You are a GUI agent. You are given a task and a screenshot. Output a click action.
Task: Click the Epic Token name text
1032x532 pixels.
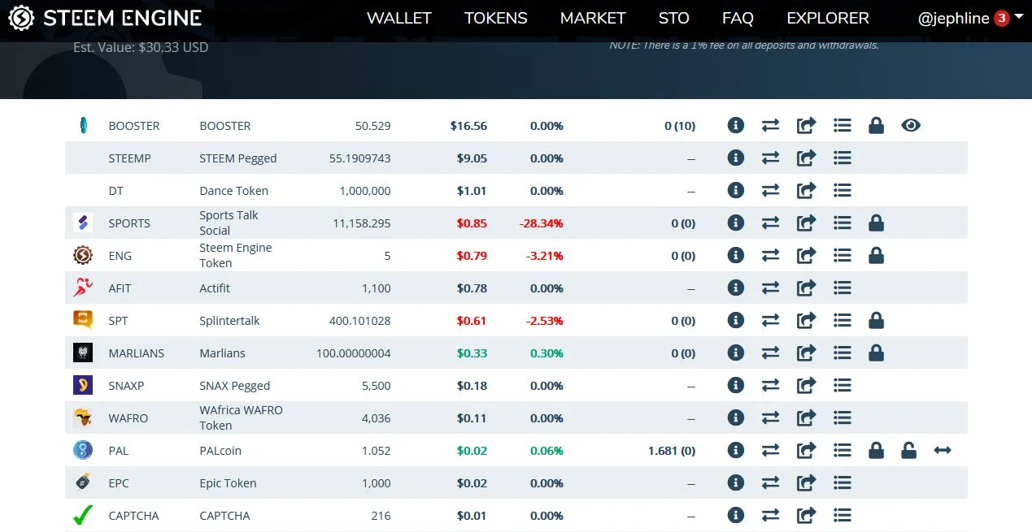pyautogui.click(x=228, y=483)
